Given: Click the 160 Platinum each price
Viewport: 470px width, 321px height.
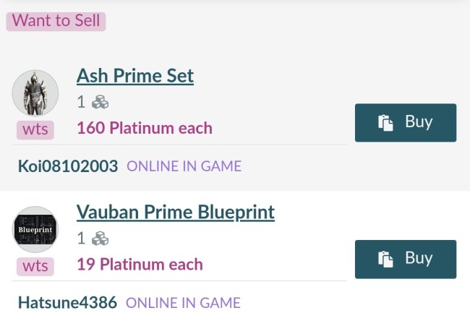Looking at the screenshot, I should [145, 128].
